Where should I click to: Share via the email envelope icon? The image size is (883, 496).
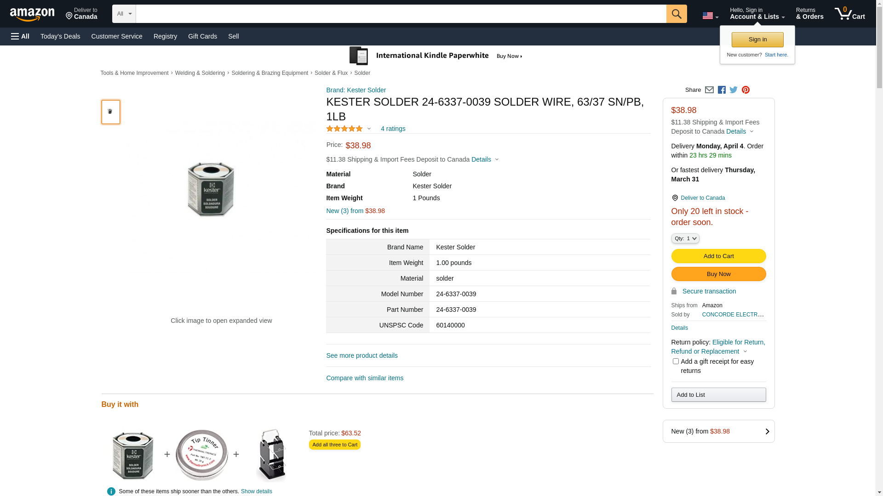709,90
